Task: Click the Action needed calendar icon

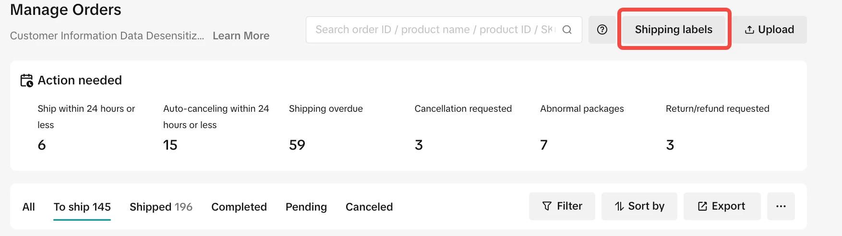Action: [x=26, y=80]
